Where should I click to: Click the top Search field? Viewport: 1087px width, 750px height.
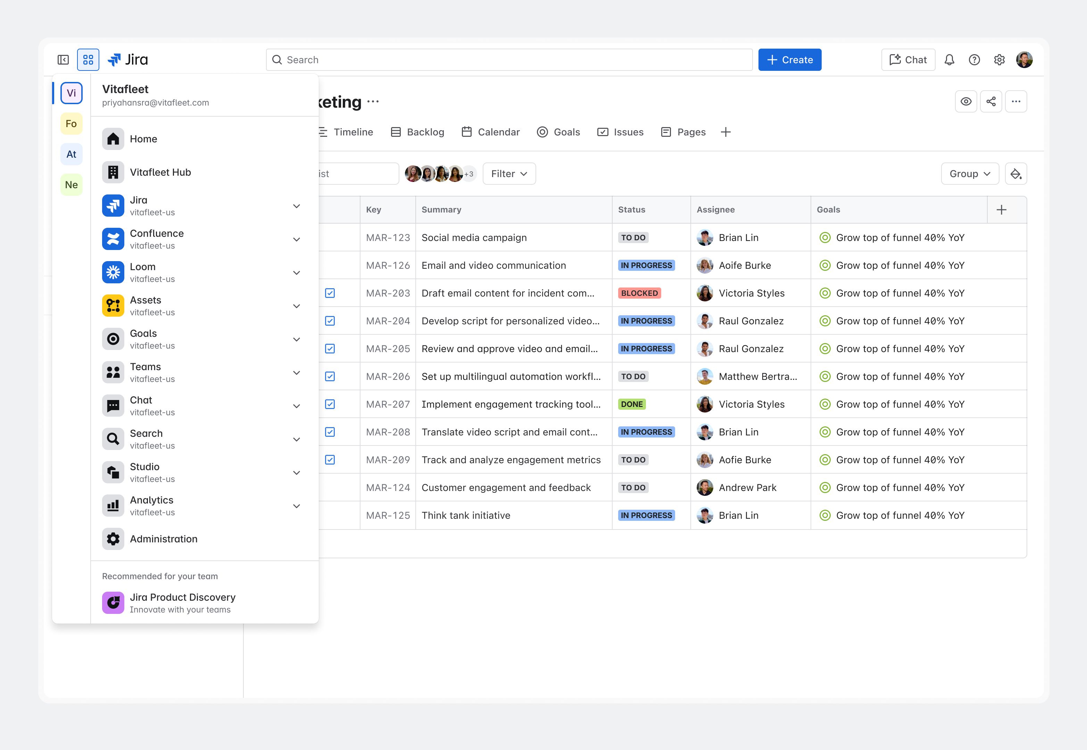click(509, 60)
